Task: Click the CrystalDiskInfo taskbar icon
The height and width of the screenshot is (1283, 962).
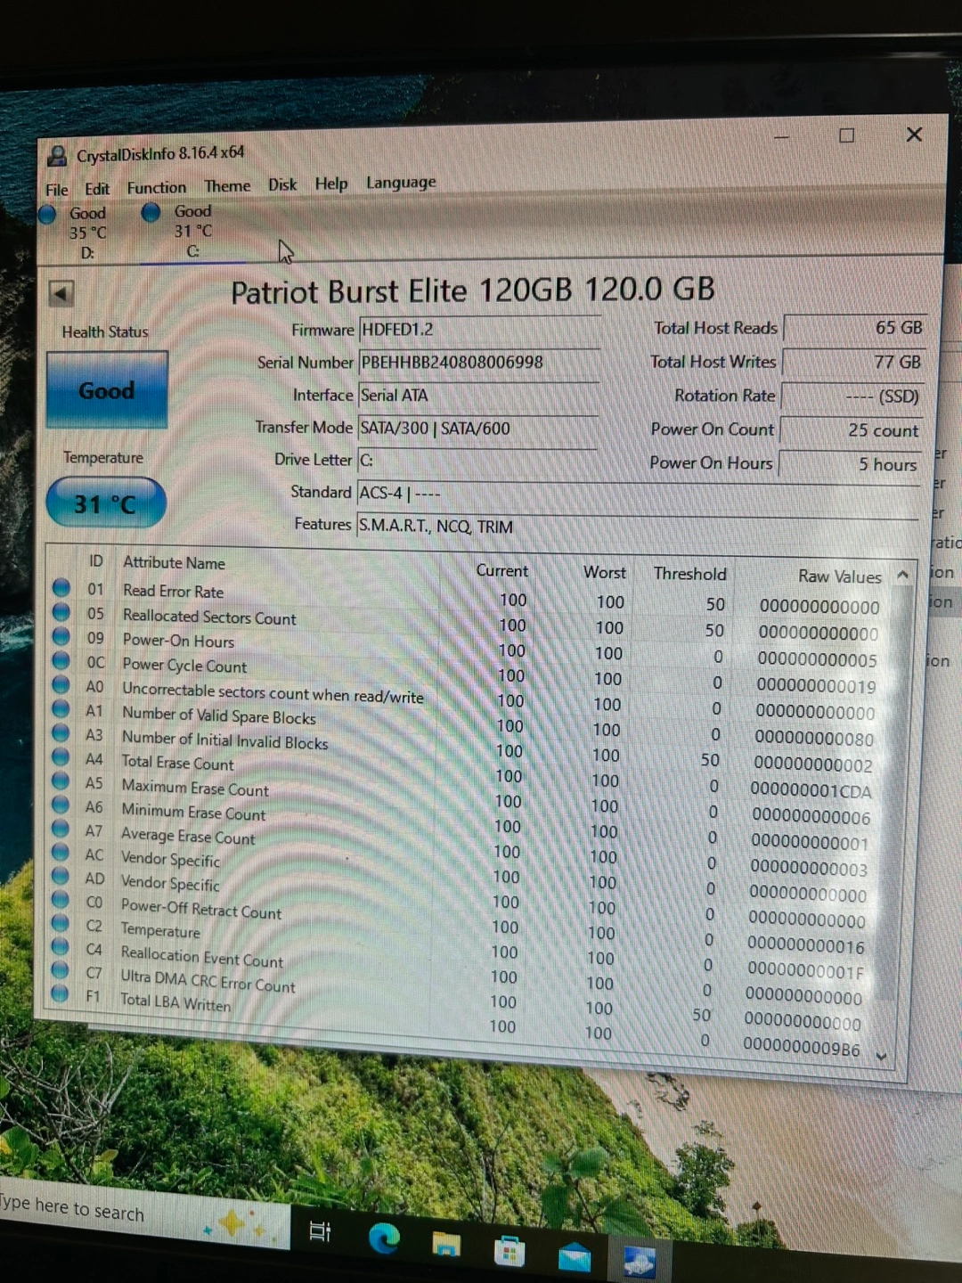Action: (640, 1262)
